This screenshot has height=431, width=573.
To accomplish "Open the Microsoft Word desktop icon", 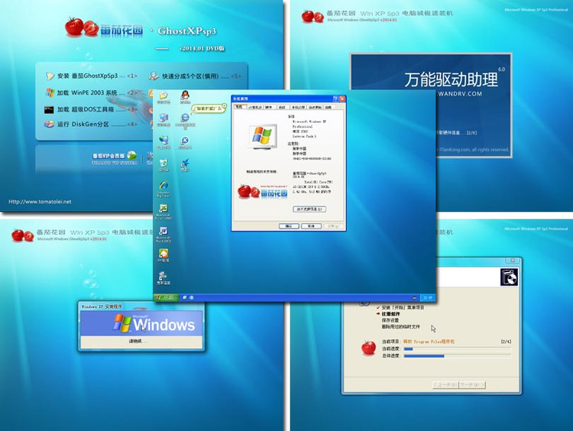I will pos(163,231).
